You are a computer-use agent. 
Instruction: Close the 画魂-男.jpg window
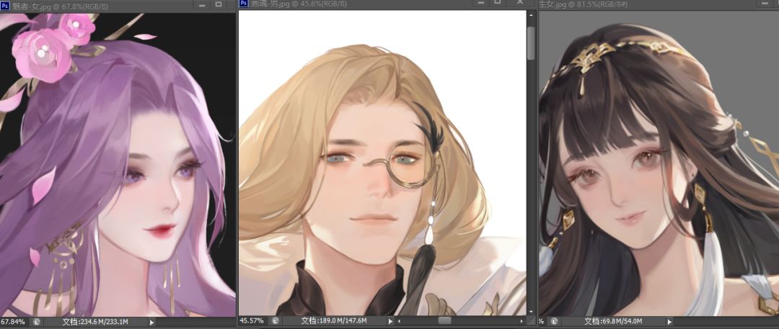coord(519,2)
